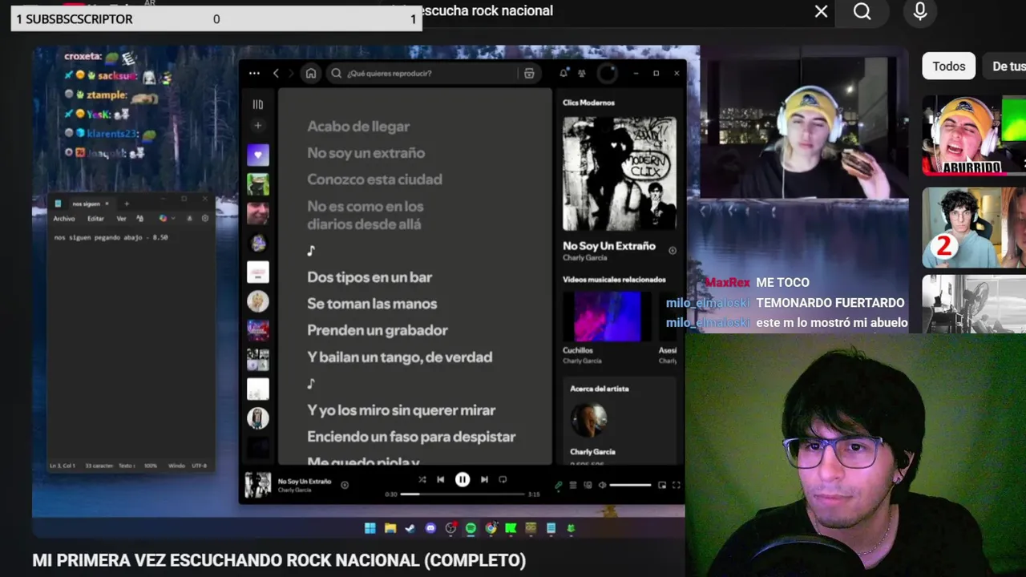Open Editar menu in Notepad
The height and width of the screenshot is (577, 1026).
(95, 219)
